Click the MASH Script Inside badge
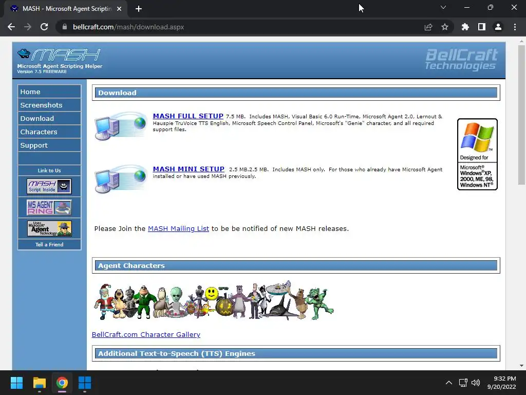This screenshot has width=526, height=395. tap(49, 186)
